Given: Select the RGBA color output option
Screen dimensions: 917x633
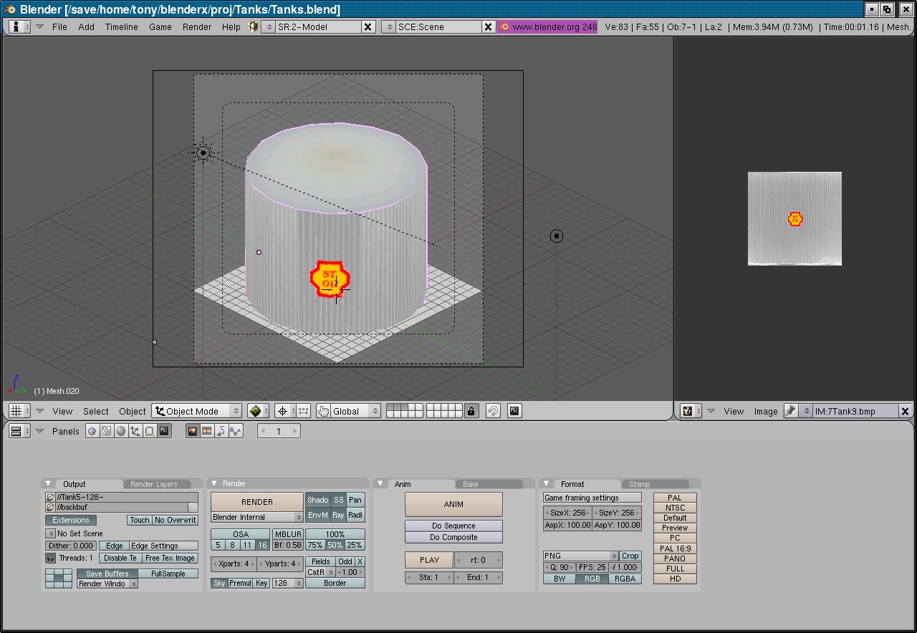Looking at the screenshot, I should [625, 579].
